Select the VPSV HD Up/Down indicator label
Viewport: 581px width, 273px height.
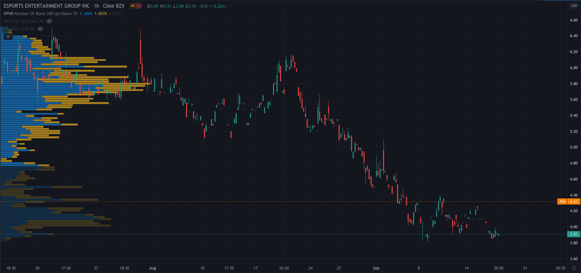click(23, 21)
